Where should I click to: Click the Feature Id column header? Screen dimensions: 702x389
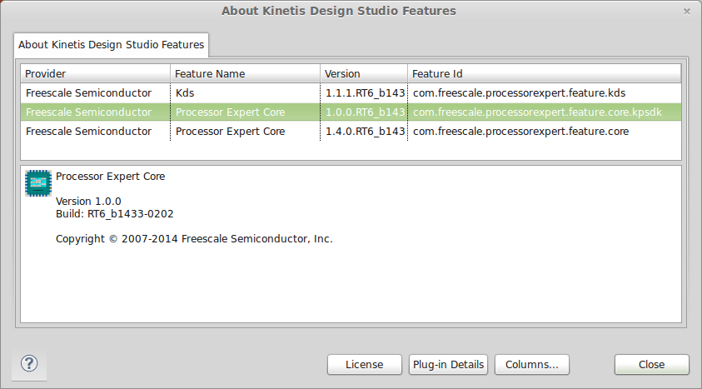coord(544,74)
